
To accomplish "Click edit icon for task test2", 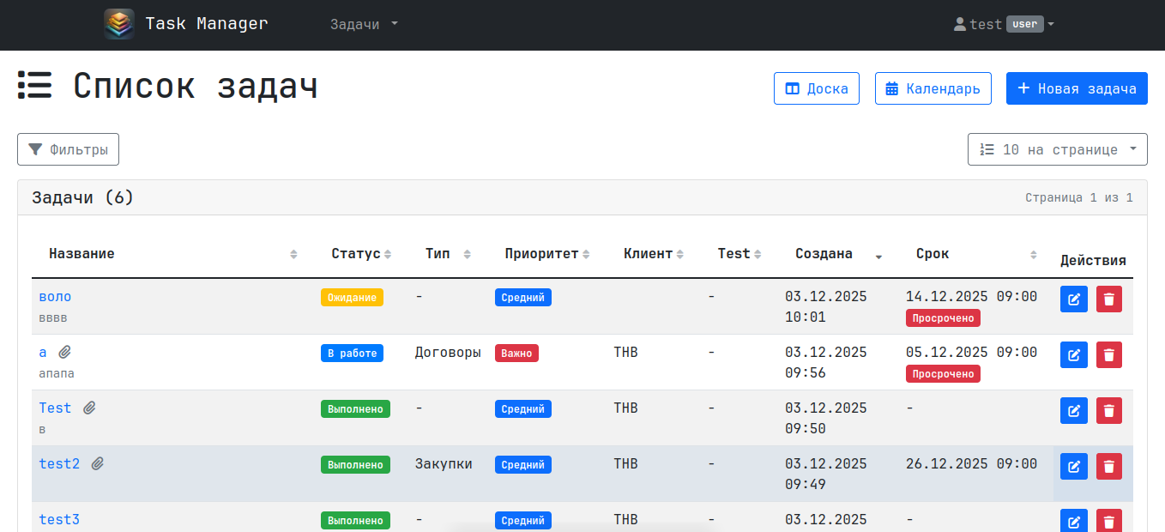I will (1073, 466).
